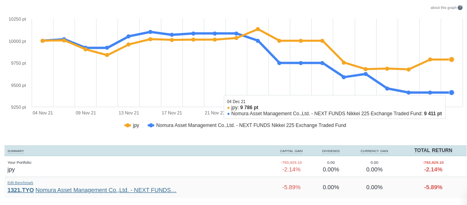Click the 09 Nov 21 axis date label

click(x=86, y=113)
